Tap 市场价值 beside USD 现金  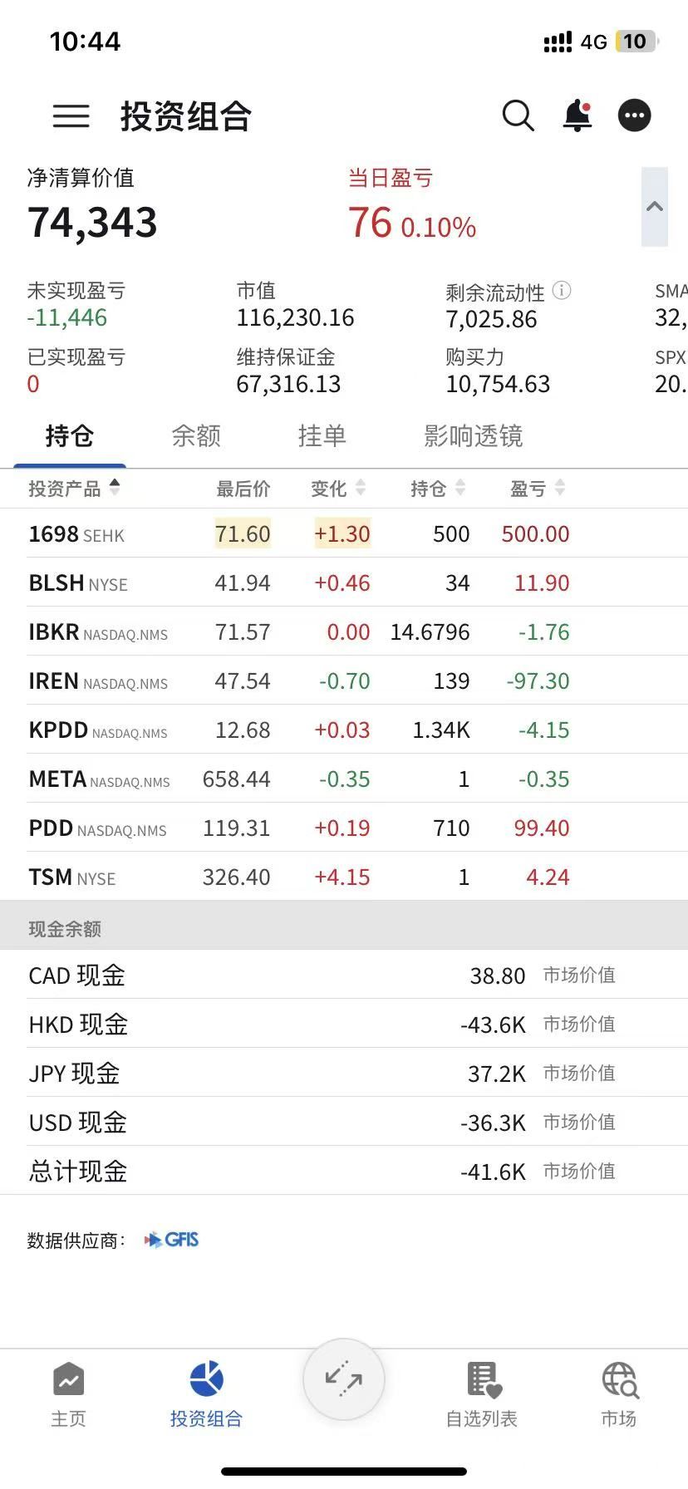tap(579, 1123)
